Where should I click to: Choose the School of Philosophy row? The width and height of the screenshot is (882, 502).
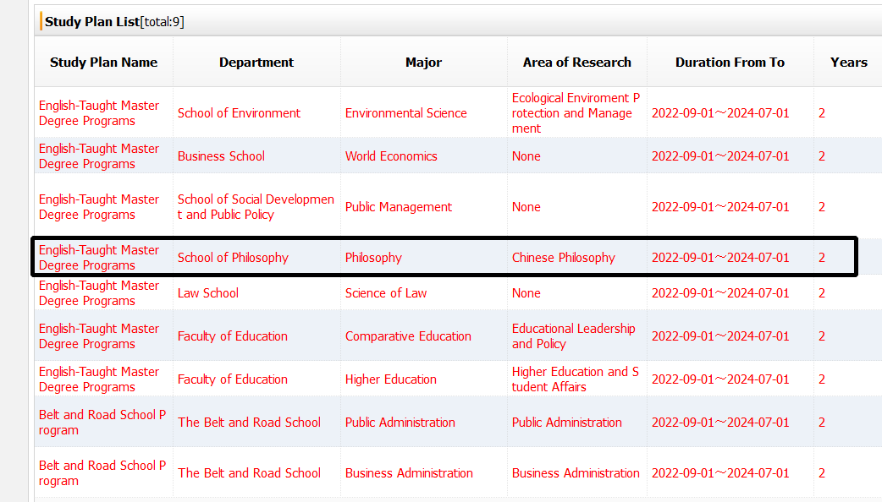click(444, 257)
